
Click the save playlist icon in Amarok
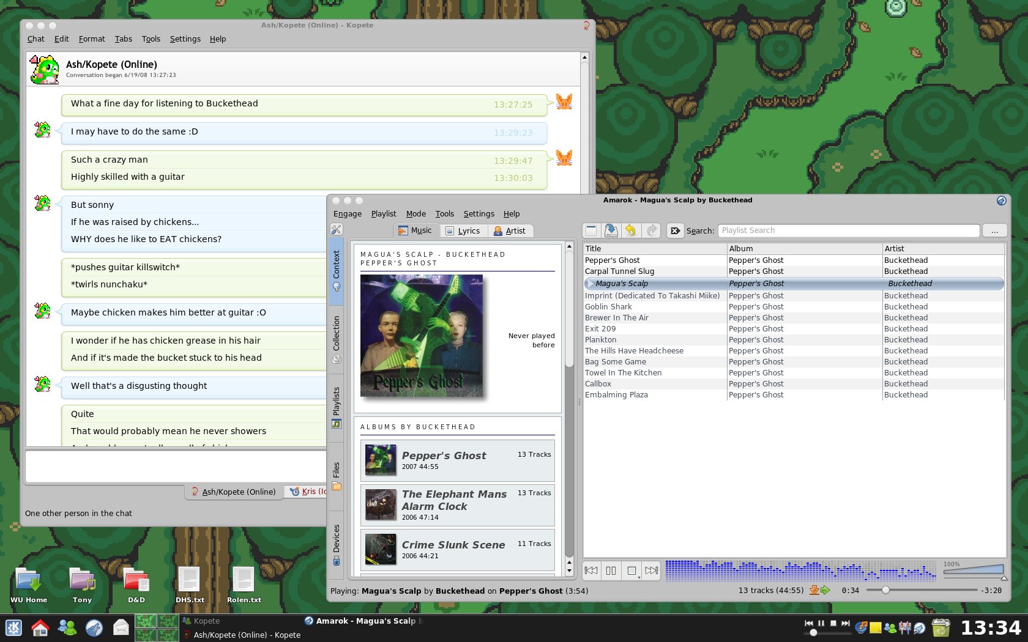(x=611, y=231)
